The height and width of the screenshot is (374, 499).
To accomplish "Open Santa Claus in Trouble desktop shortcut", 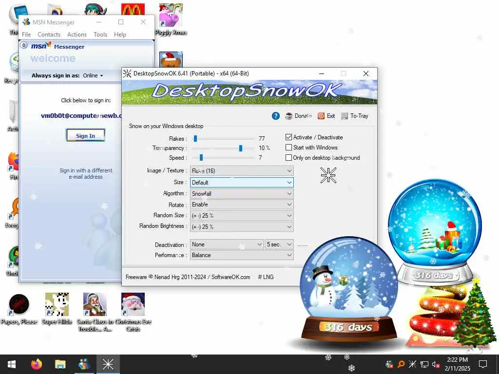I will (95, 312).
